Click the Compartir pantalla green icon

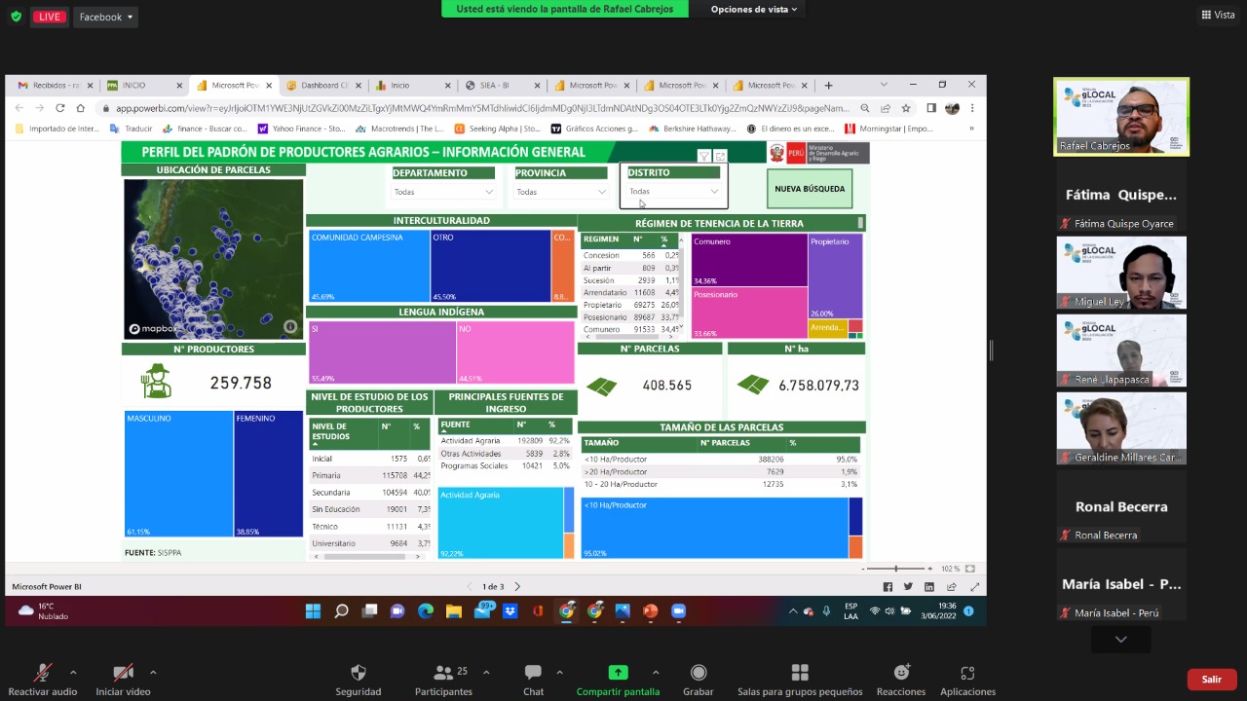tap(618, 673)
